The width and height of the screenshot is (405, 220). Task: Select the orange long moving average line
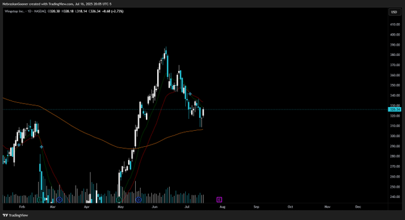point(77,130)
